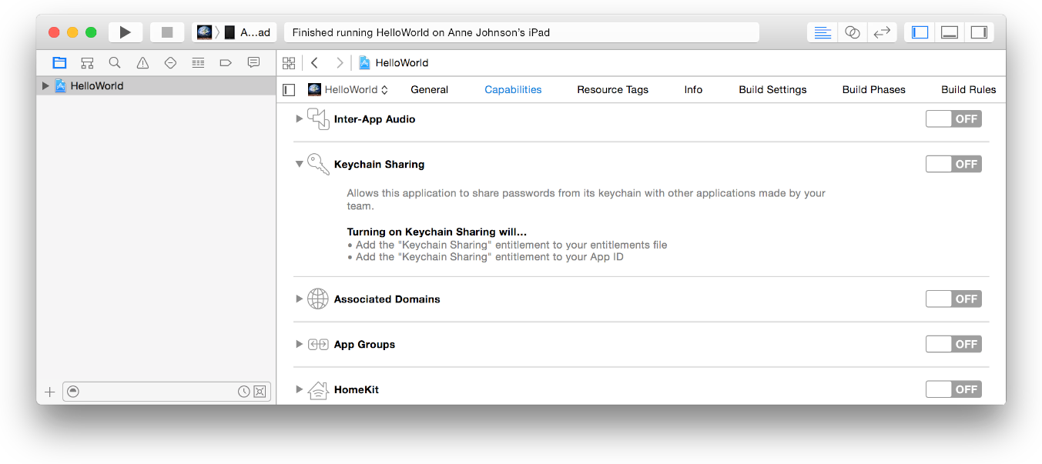Screen dimensions: 1042x464
Task: Show only source-controlled files filter
Action: (260, 392)
